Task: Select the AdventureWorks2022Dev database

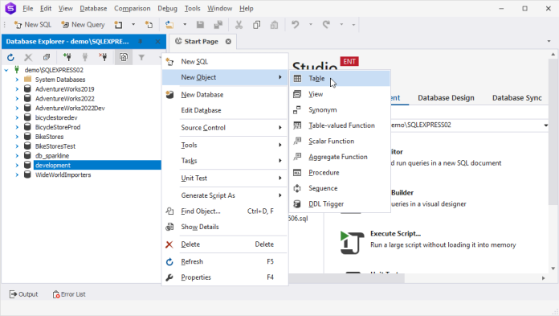Action: pos(70,109)
